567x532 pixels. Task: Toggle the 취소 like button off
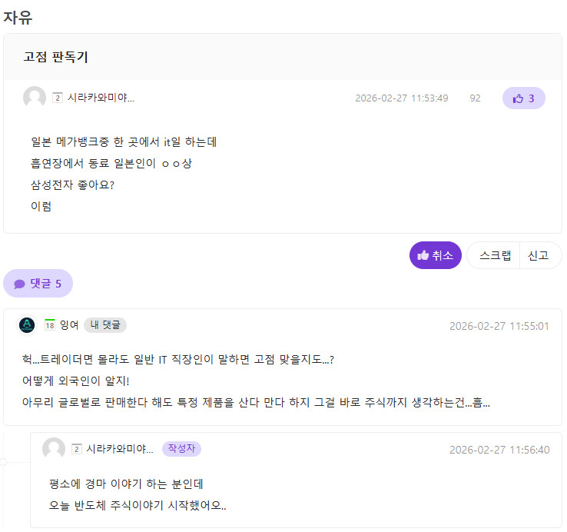[x=435, y=255]
